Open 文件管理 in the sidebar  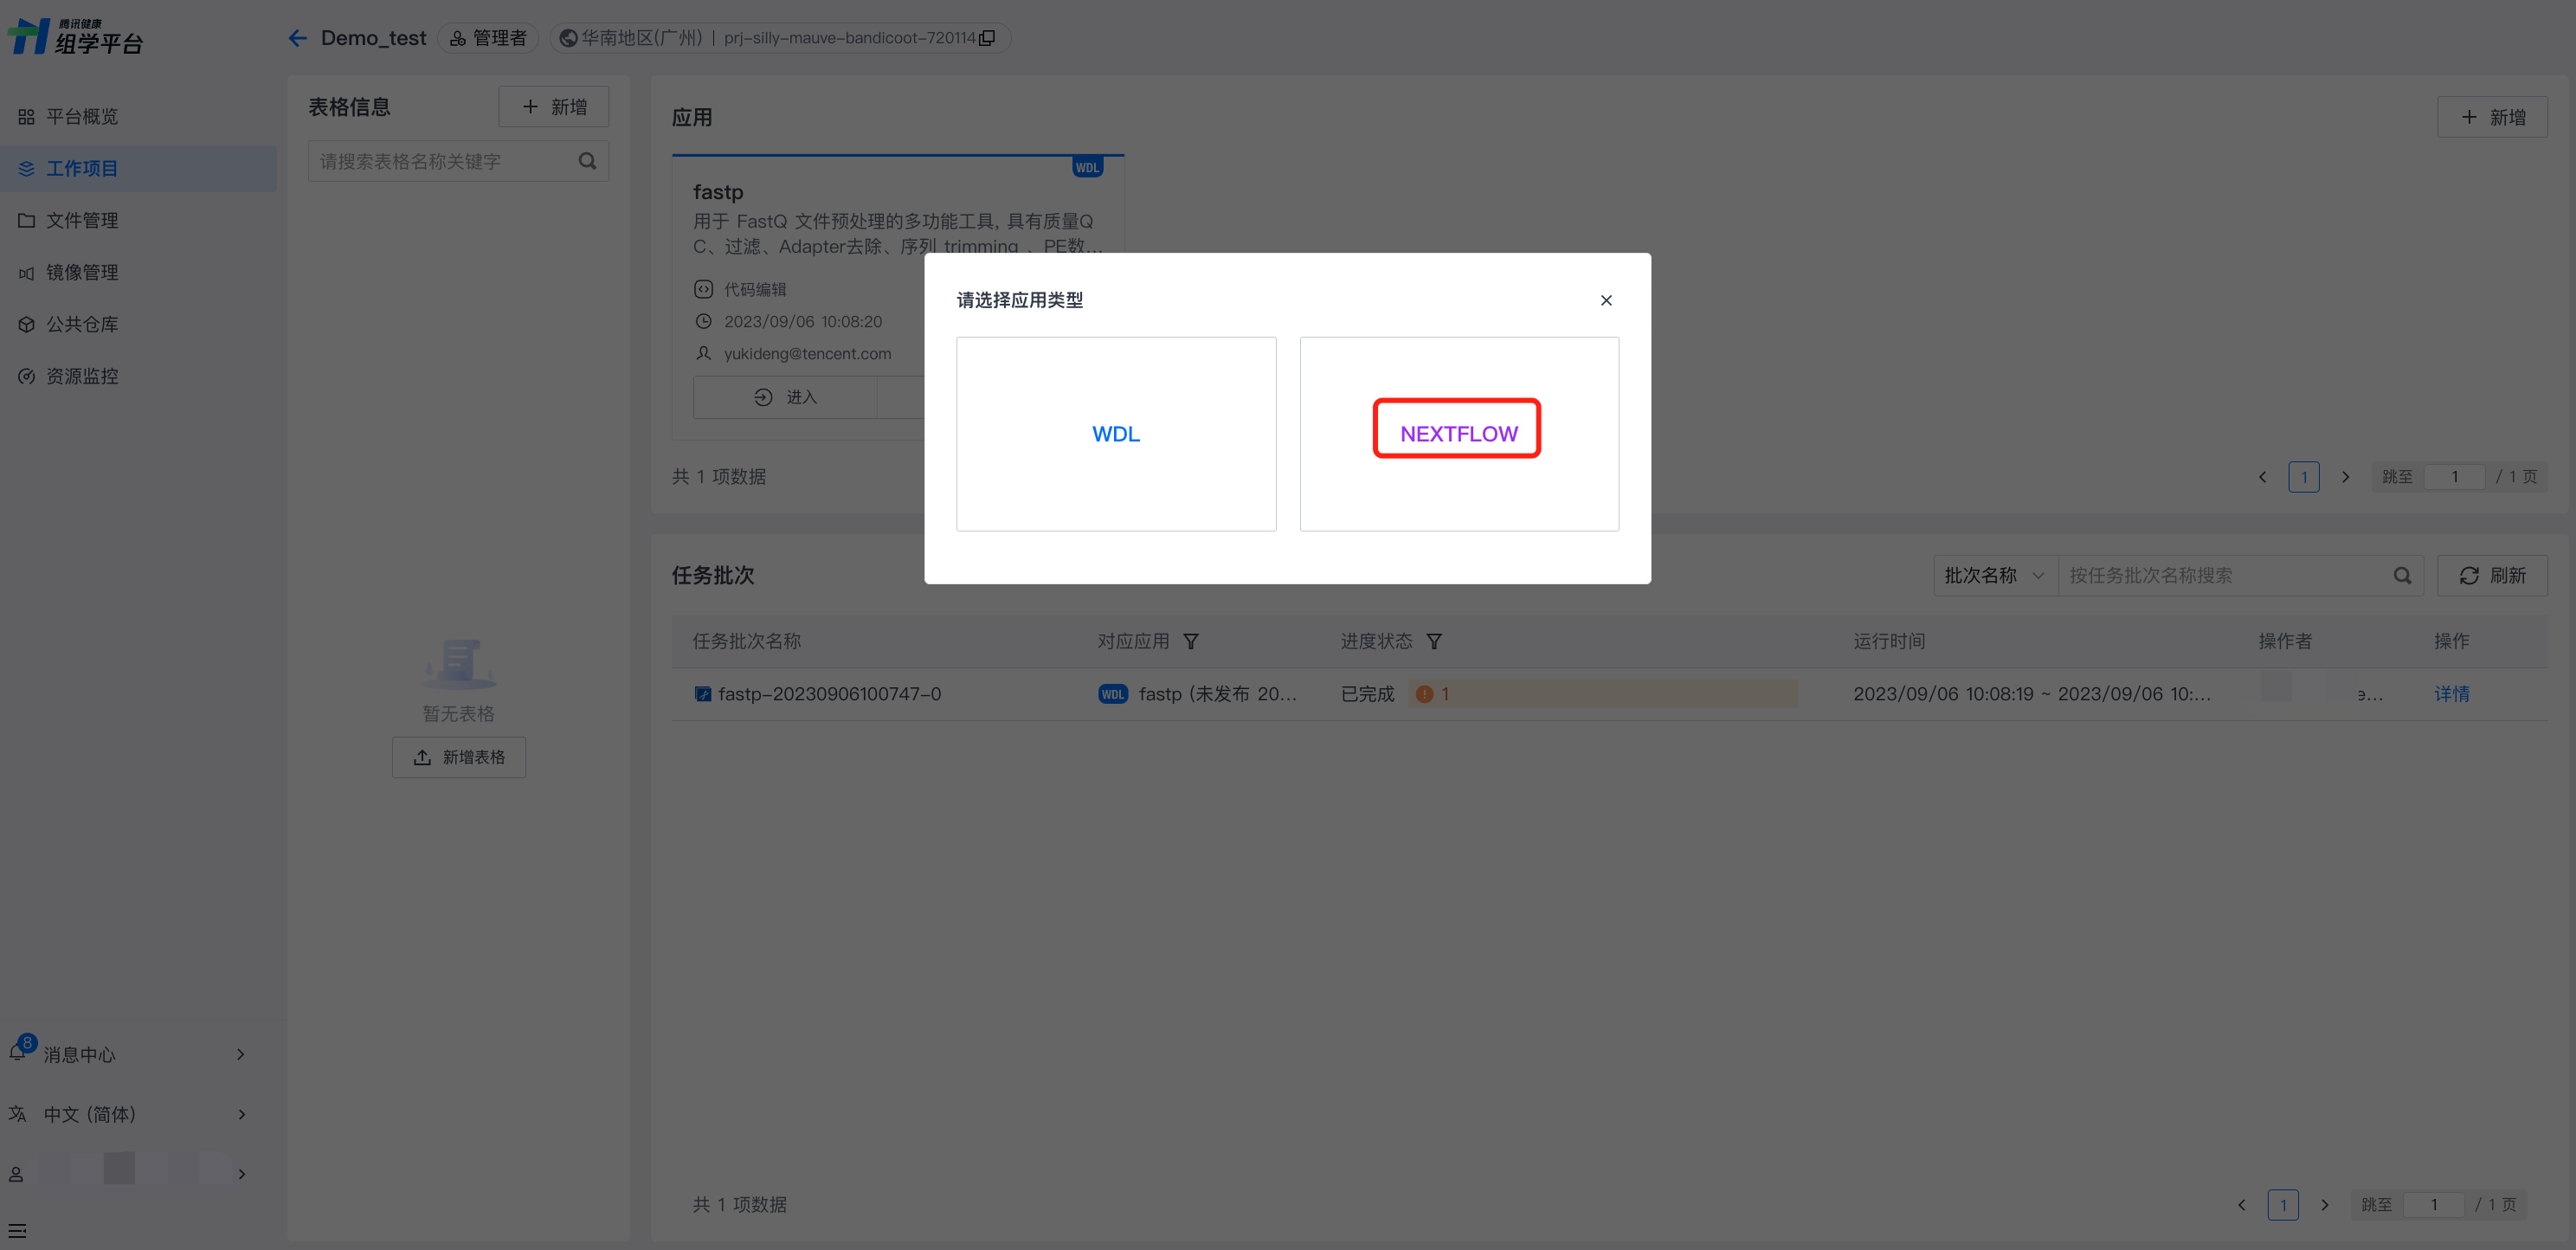coord(82,220)
